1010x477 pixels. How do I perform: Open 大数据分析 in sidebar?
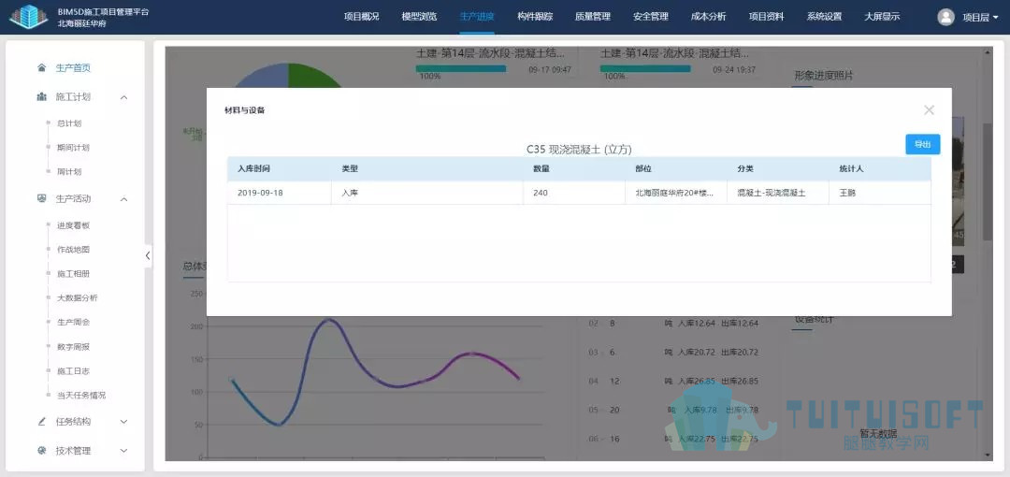(78, 297)
